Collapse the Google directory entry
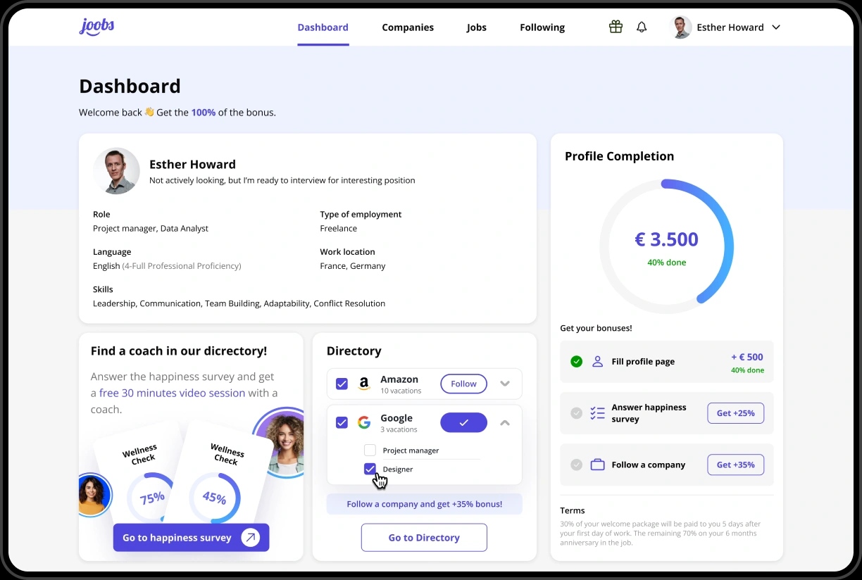Image resolution: width=862 pixels, height=580 pixels. coord(505,422)
